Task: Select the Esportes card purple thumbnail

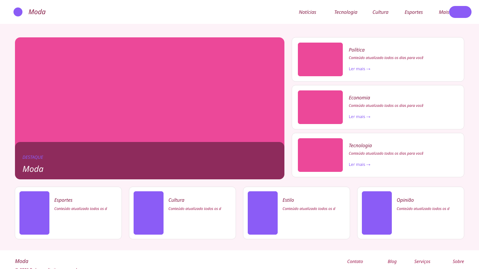Action: (34, 213)
